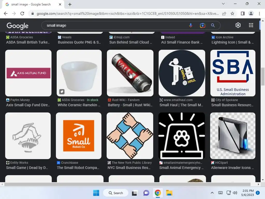Screen dimensions: 265x199
Task: Open the Small Haul logo image
Action: (182, 73)
